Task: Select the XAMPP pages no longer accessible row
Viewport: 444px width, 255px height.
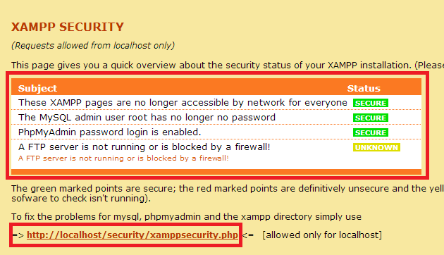Action: click(x=183, y=103)
